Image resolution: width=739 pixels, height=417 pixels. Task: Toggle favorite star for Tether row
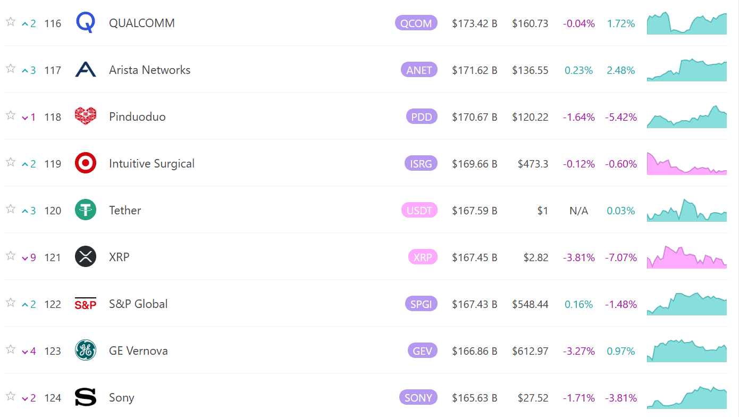[10, 209]
